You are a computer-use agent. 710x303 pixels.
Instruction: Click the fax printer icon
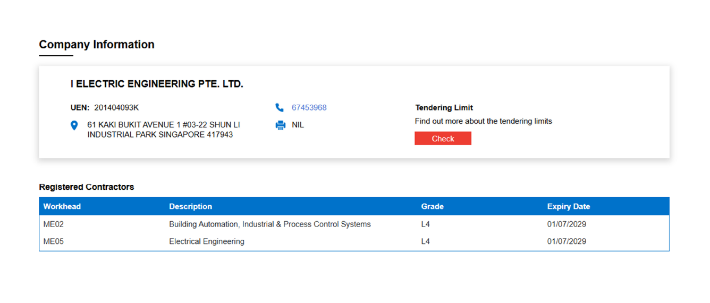280,125
